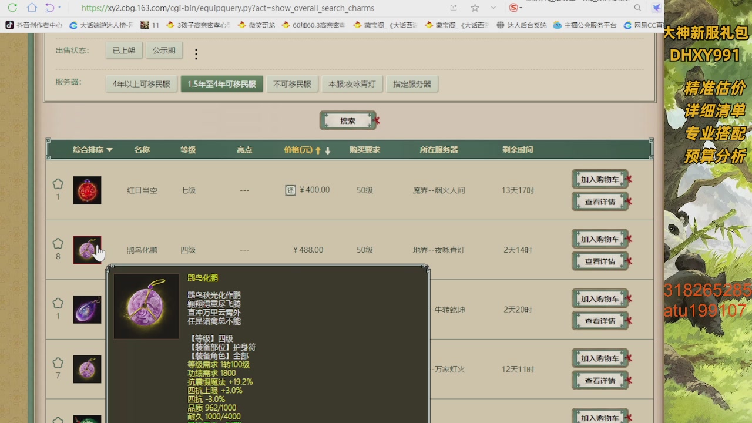The width and height of the screenshot is (752, 423).
Task: View details of the 夜咏青灯 listing
Action: coord(600,261)
